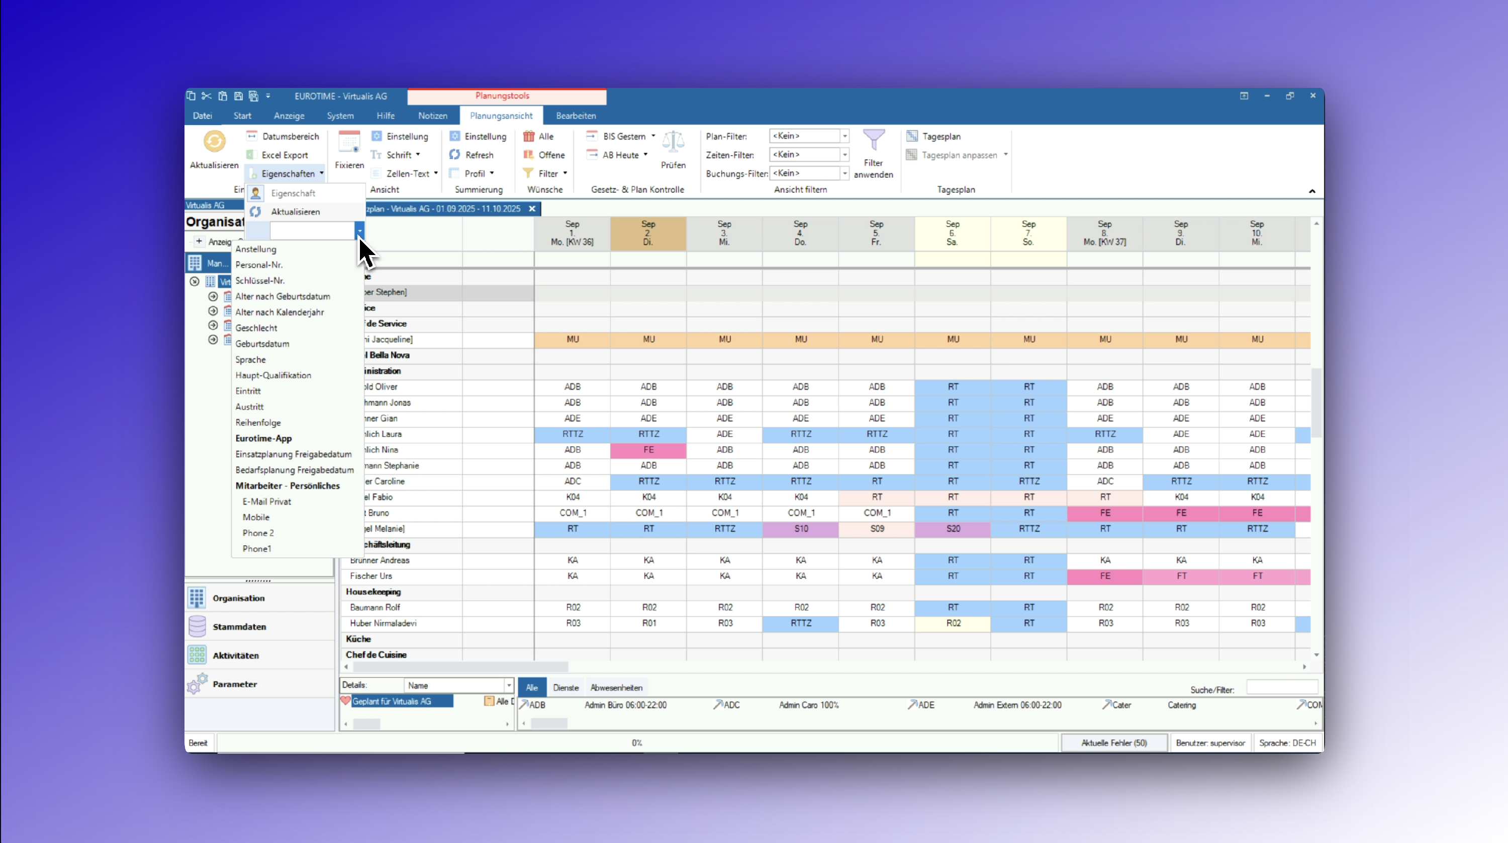Open the Stammdaten database sidebar icon
This screenshot has height=843, width=1508.
197,626
